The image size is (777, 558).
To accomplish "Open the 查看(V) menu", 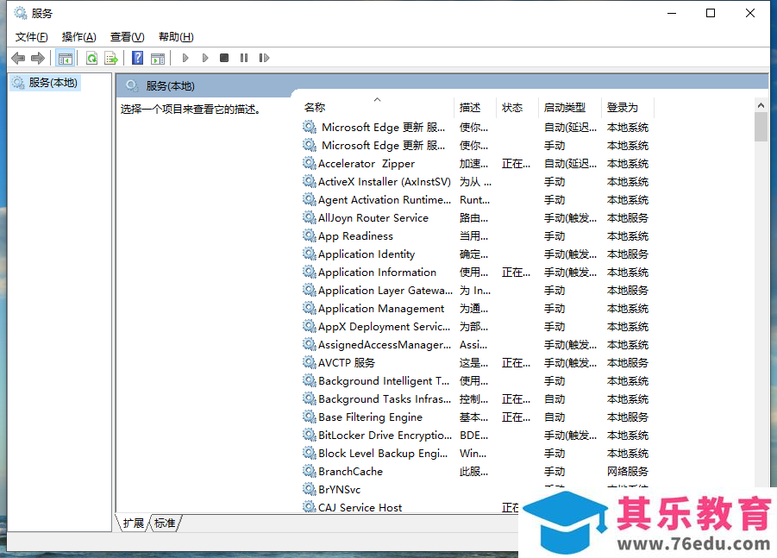I will [127, 37].
